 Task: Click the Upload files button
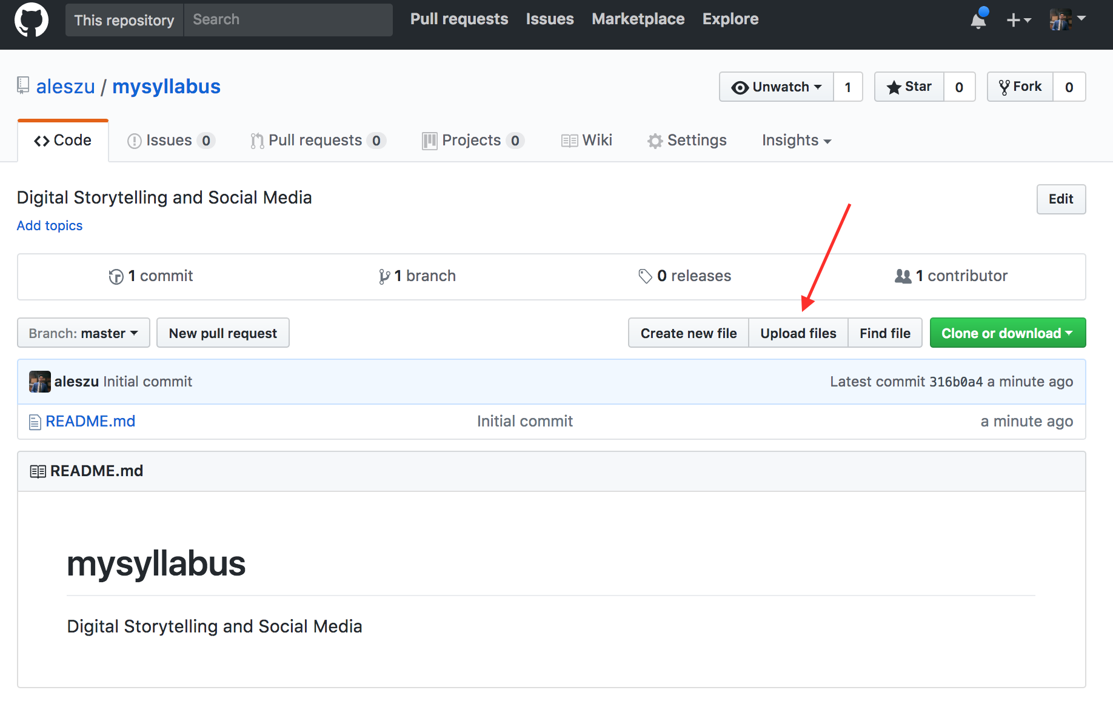[x=798, y=333]
